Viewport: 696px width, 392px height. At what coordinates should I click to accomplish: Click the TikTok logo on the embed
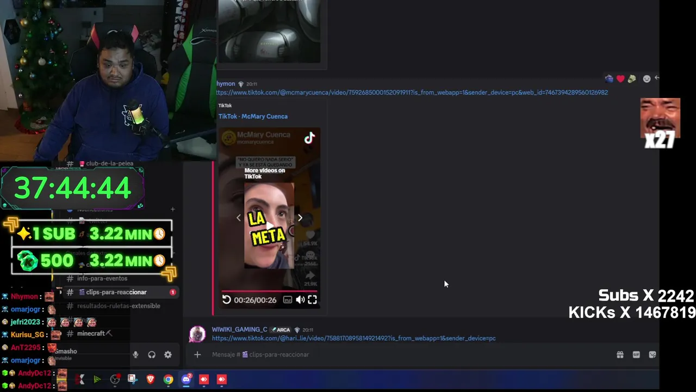(309, 138)
